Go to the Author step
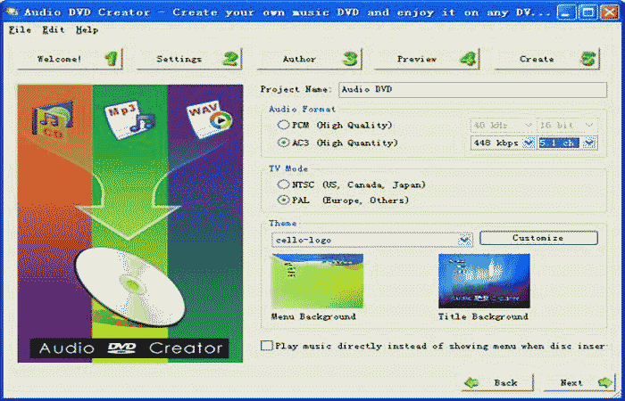 [x=308, y=60]
